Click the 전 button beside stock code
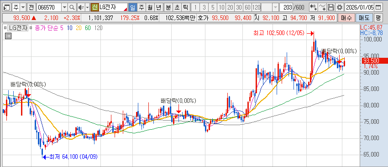 [x=31, y=8]
